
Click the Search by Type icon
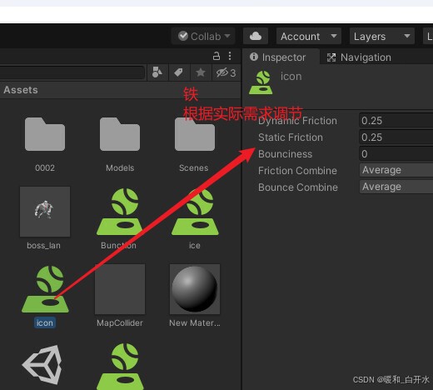[x=157, y=72]
